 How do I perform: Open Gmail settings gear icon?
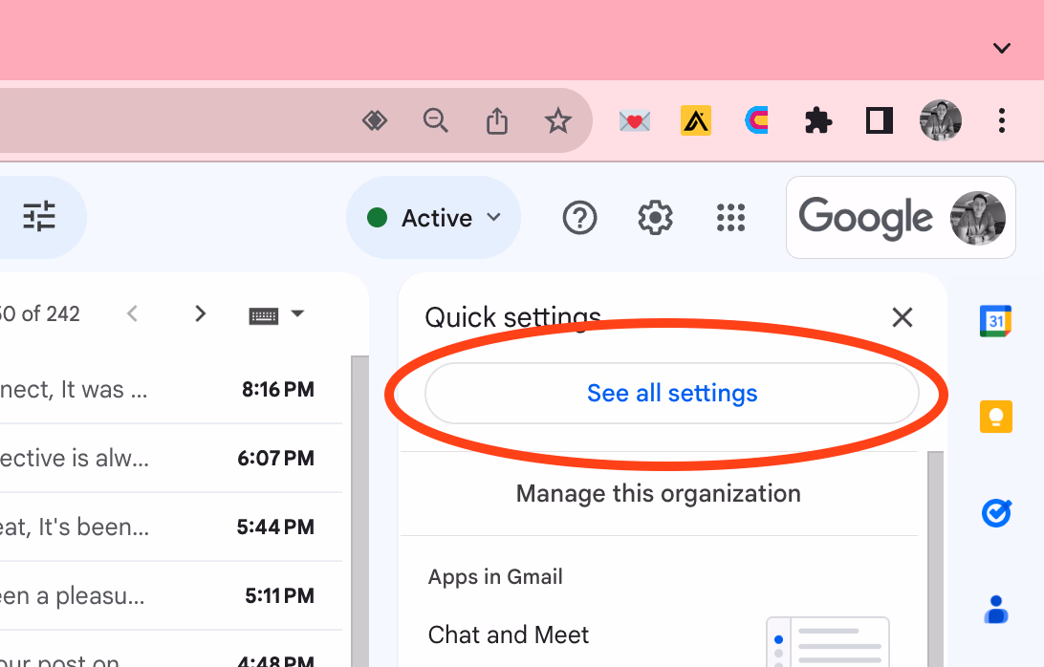pos(655,218)
